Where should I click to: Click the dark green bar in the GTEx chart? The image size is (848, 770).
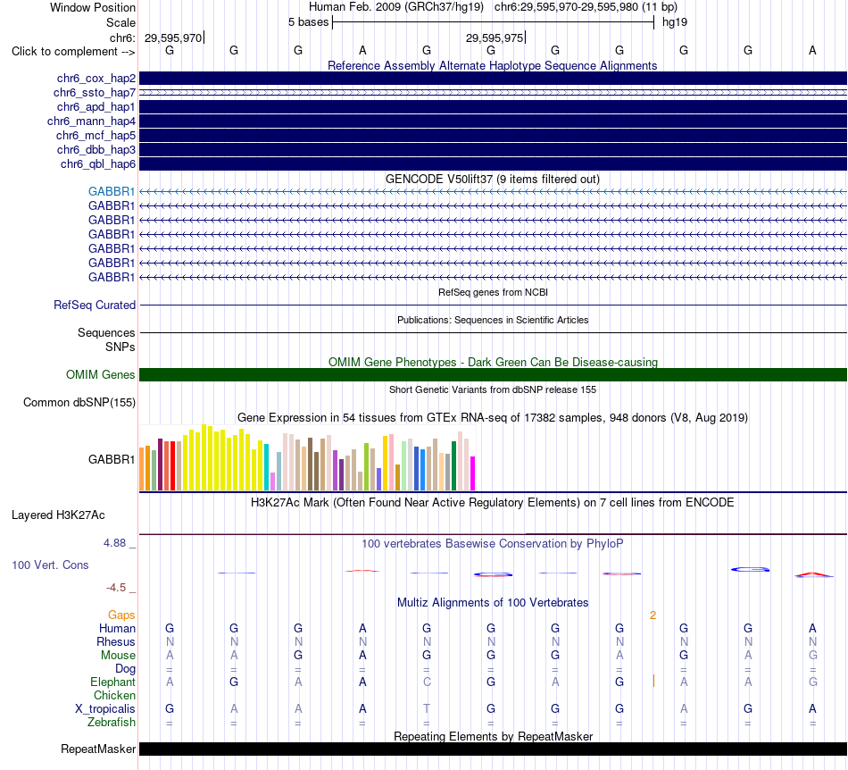coord(454,466)
